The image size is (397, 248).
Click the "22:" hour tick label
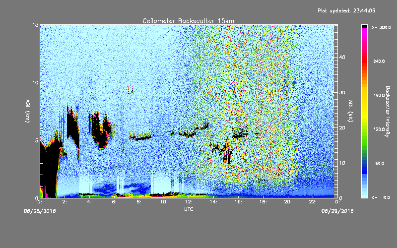[x=313, y=202]
